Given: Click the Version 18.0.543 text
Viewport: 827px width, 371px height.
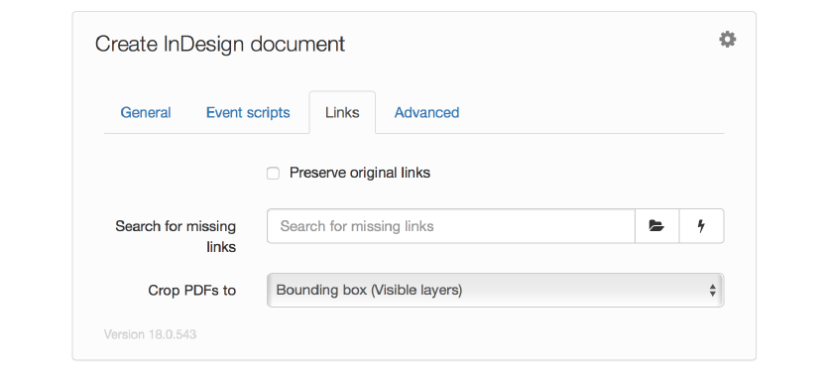Looking at the screenshot, I should tap(151, 334).
